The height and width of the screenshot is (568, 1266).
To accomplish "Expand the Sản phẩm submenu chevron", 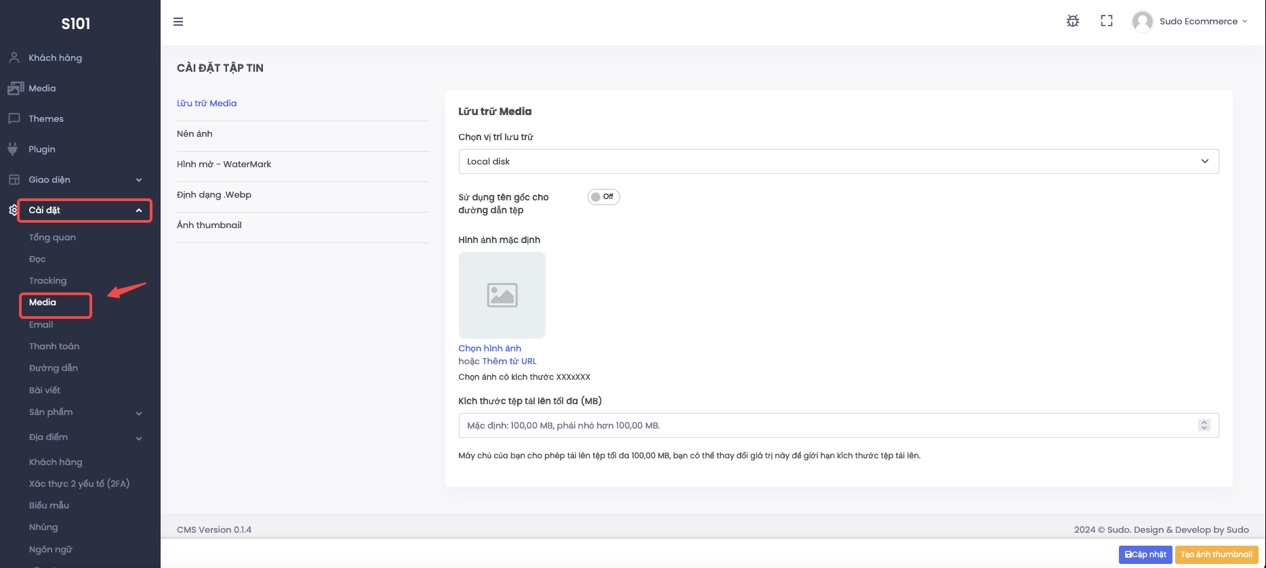I will [139, 413].
